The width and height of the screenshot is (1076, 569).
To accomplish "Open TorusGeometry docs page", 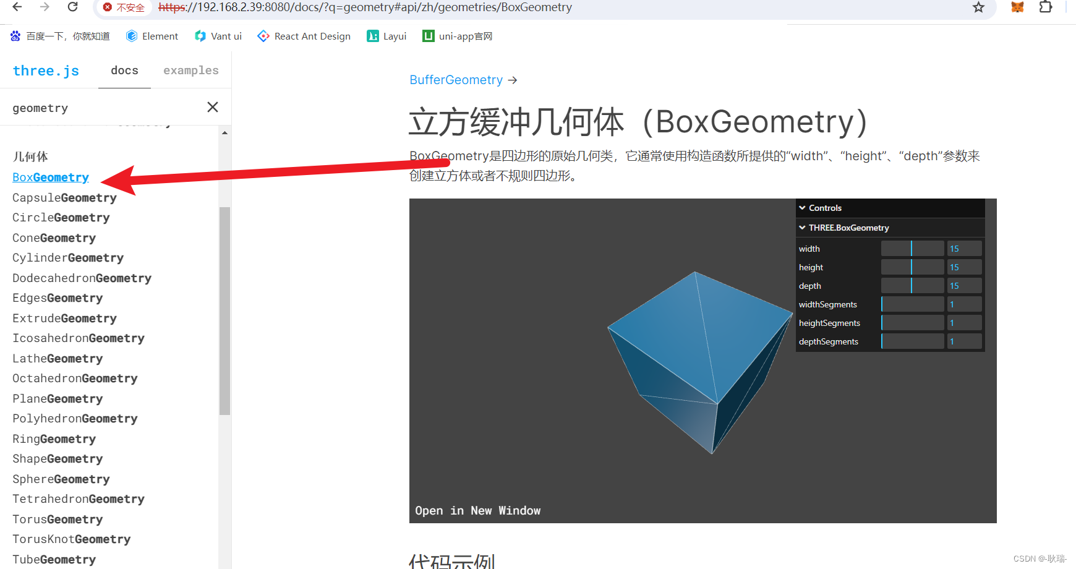I will 58,520.
